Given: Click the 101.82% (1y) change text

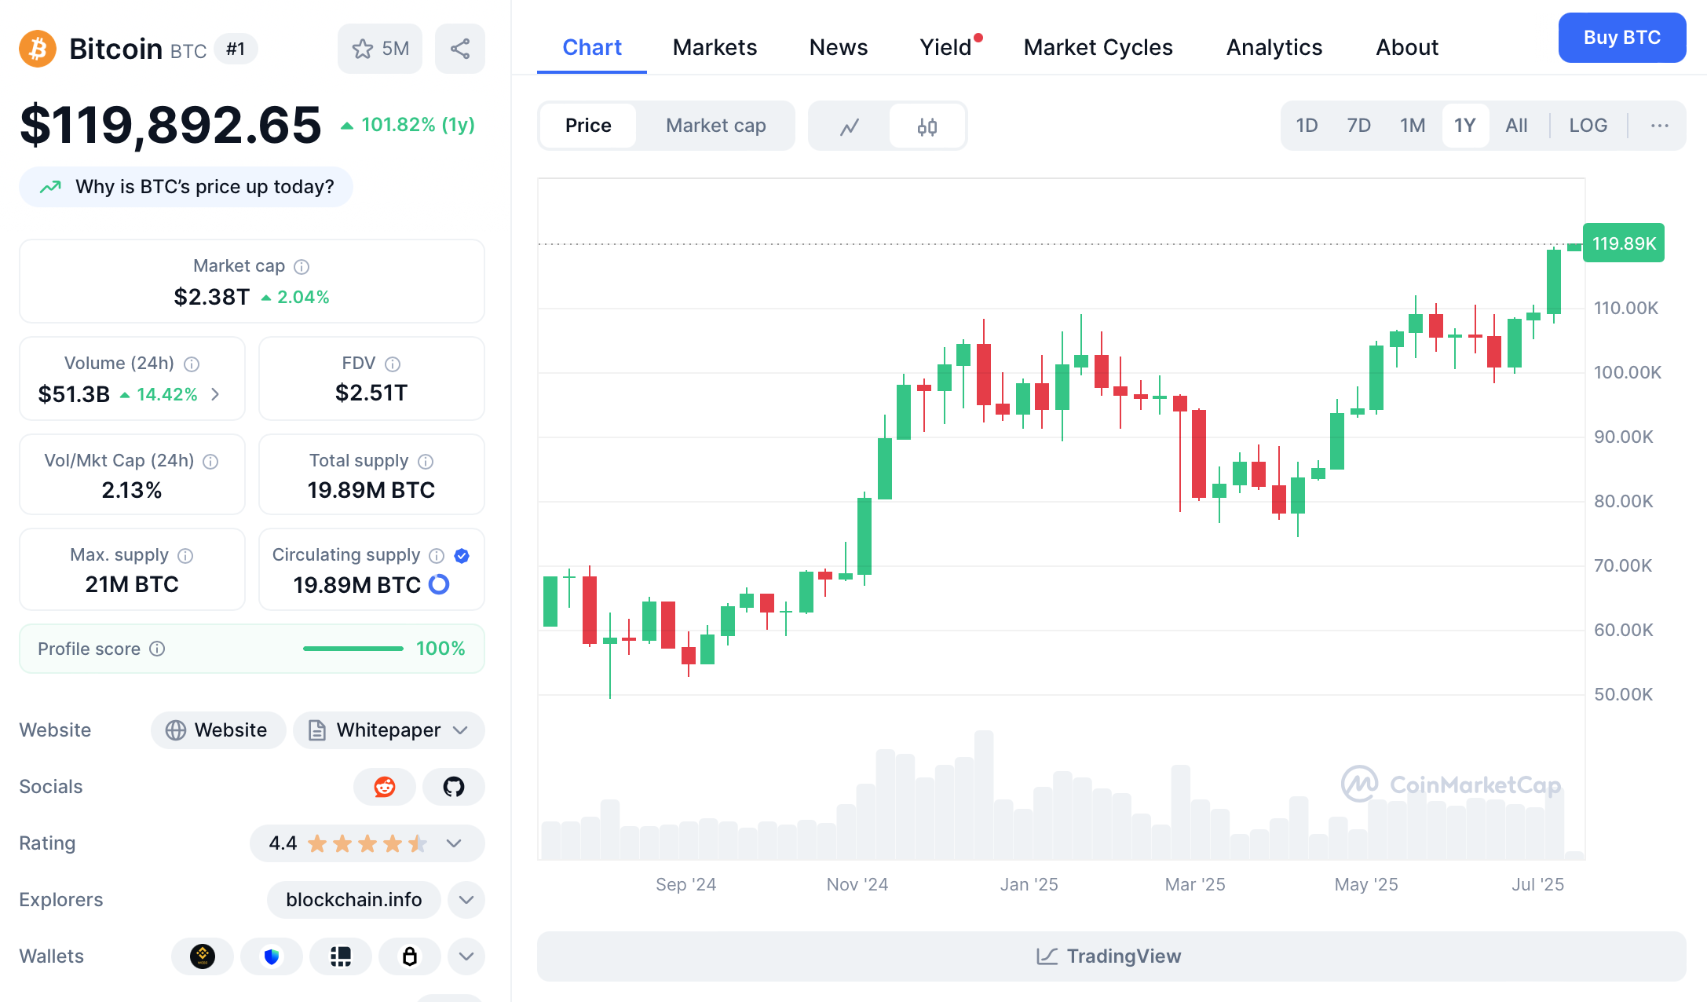Looking at the screenshot, I should 418,125.
